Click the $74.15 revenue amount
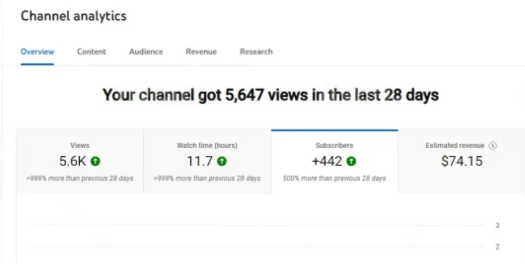 pos(462,161)
